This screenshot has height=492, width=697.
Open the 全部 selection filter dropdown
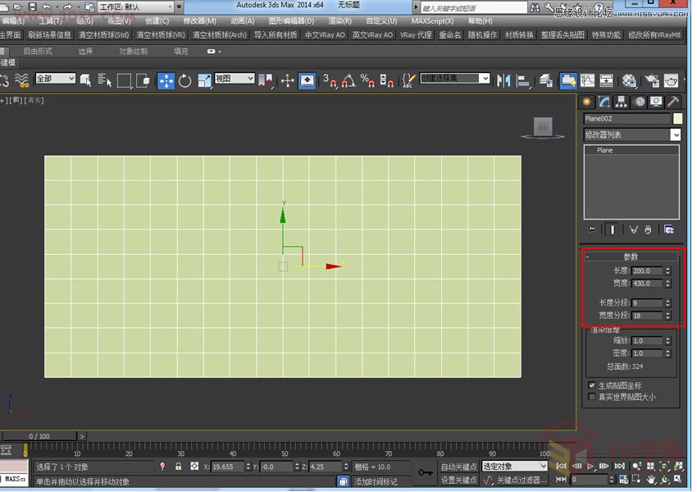pyautogui.click(x=55, y=79)
